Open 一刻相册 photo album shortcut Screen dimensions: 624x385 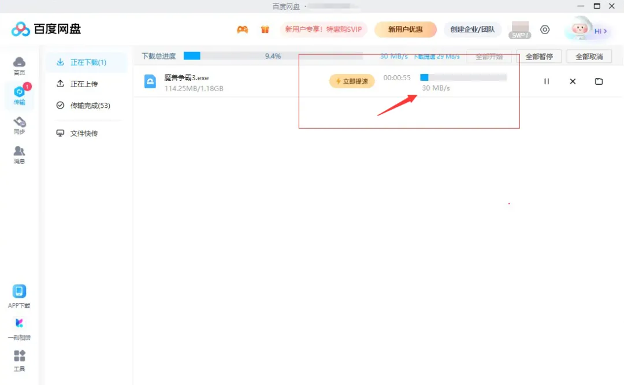tap(19, 329)
